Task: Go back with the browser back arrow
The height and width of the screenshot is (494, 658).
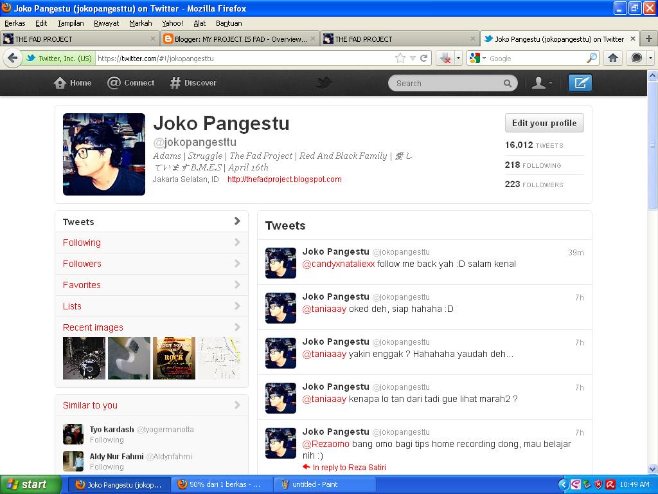Action: pos(13,58)
